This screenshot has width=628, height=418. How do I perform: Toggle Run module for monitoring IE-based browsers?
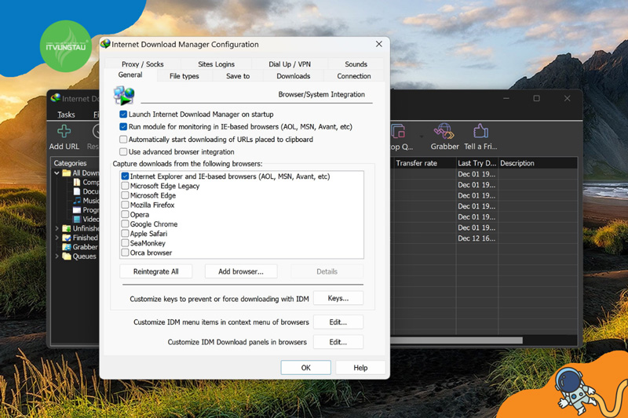pyautogui.click(x=123, y=127)
